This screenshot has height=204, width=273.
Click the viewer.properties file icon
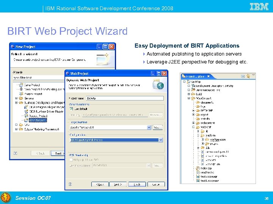click(x=202, y=156)
